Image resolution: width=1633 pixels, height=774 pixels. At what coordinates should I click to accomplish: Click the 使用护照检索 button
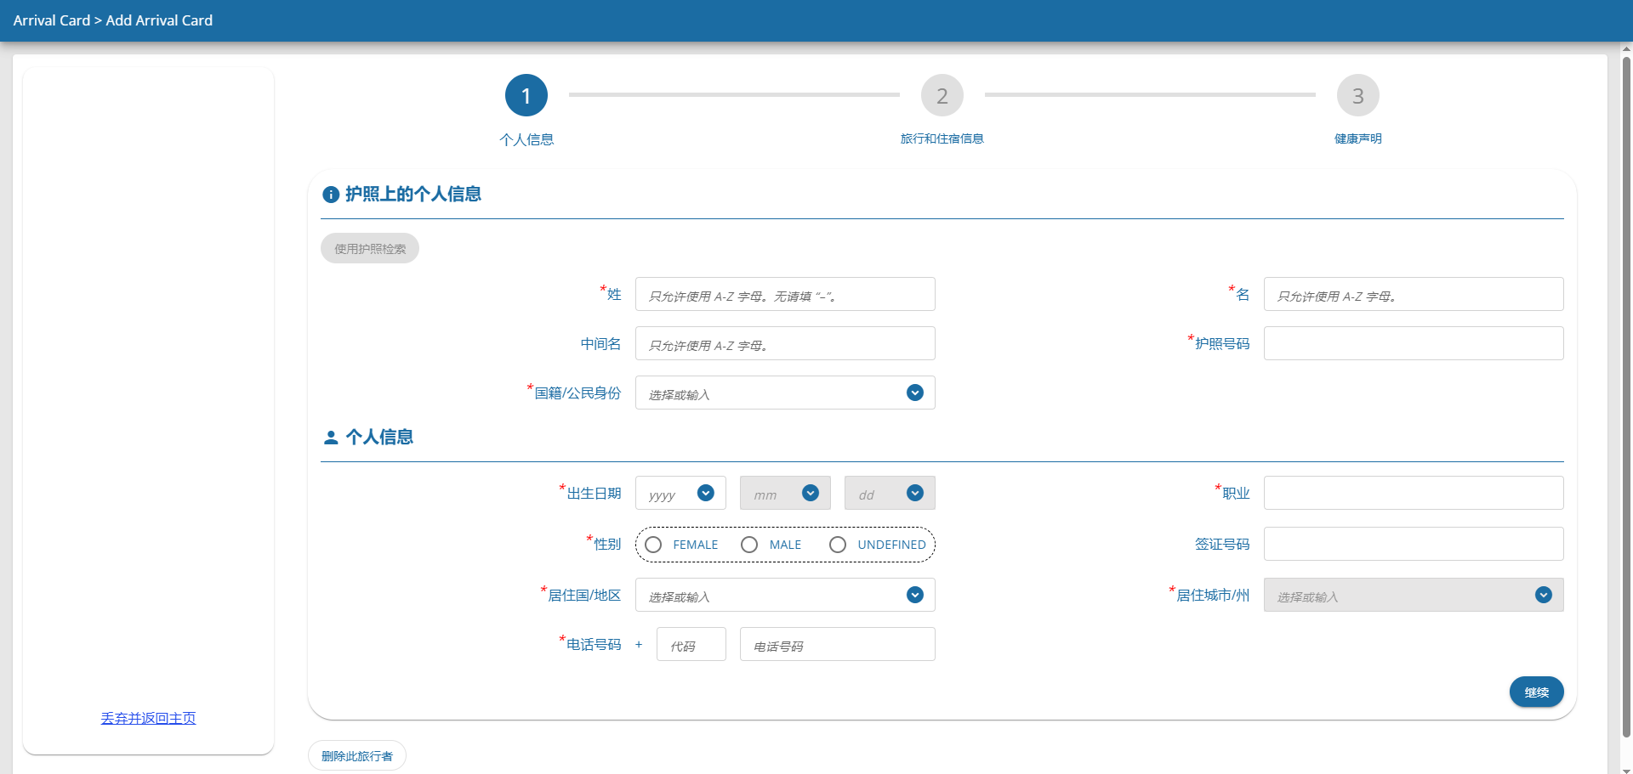coord(370,249)
